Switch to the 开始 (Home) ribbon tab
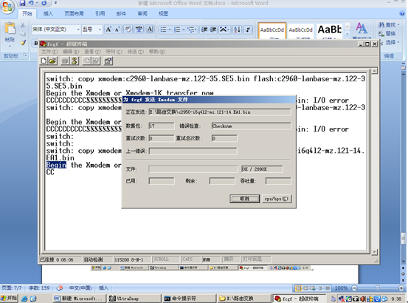Image resolution: width=408 pixels, height=303 pixels. click(x=27, y=13)
